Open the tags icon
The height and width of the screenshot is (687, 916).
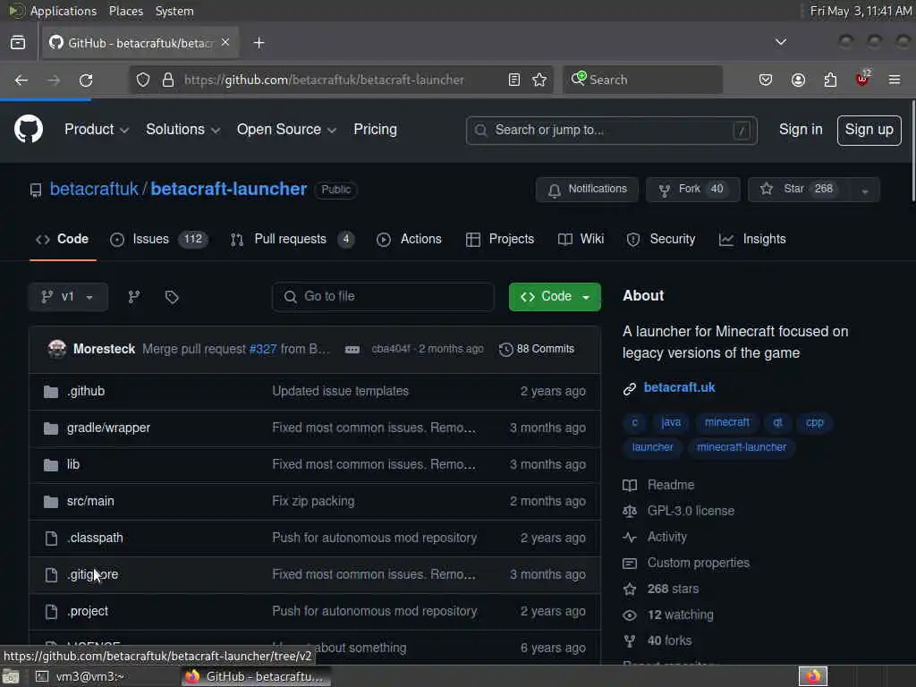coord(172,297)
